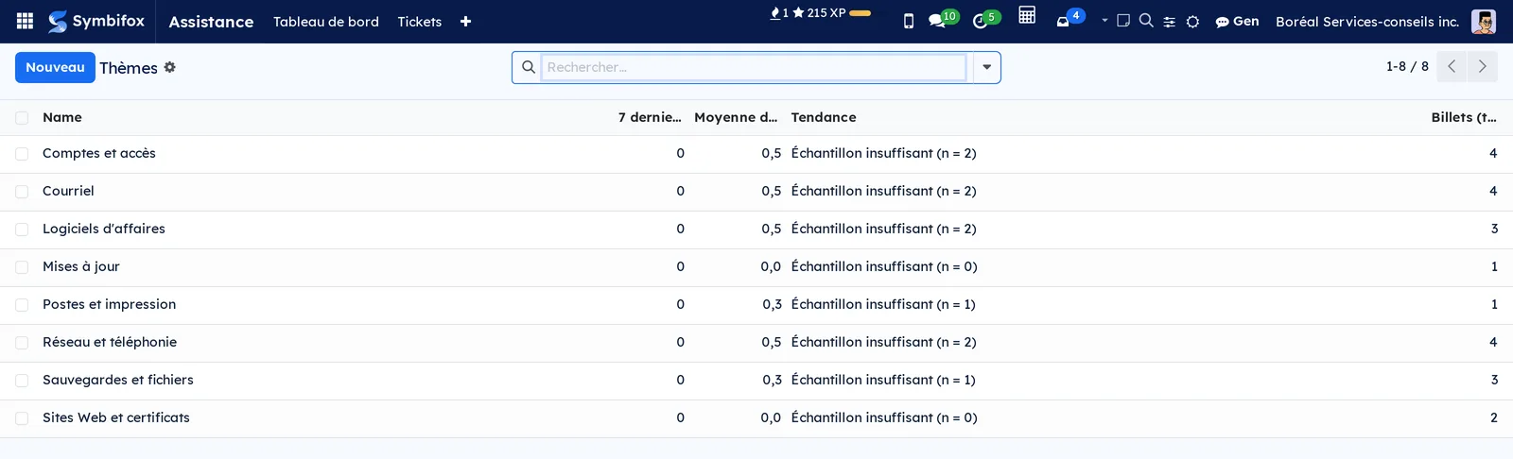
Task: Open the inbox tray with 4 badge
Action: pos(1070,19)
